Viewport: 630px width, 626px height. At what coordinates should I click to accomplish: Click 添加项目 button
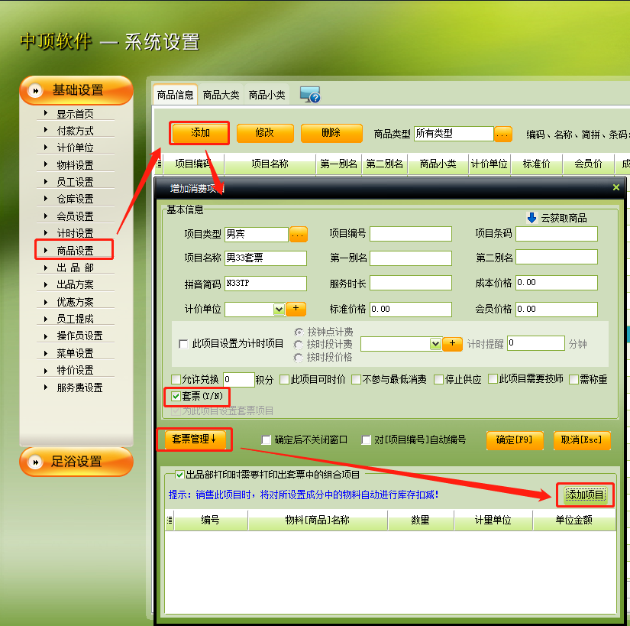(585, 495)
